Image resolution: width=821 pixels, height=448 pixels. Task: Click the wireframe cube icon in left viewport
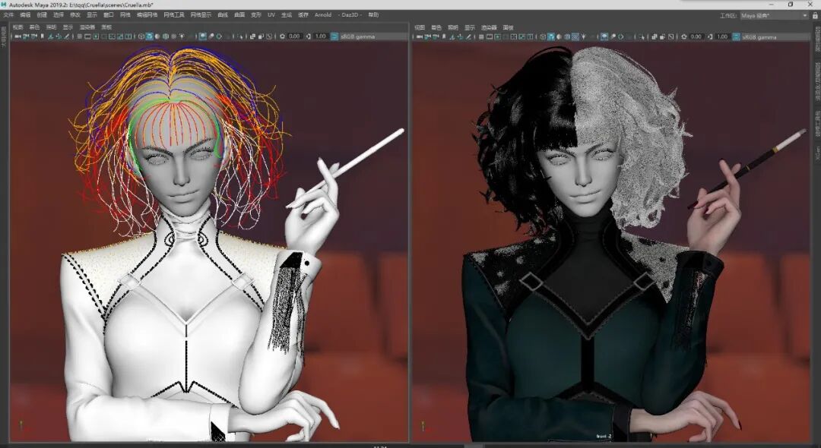click(x=141, y=36)
